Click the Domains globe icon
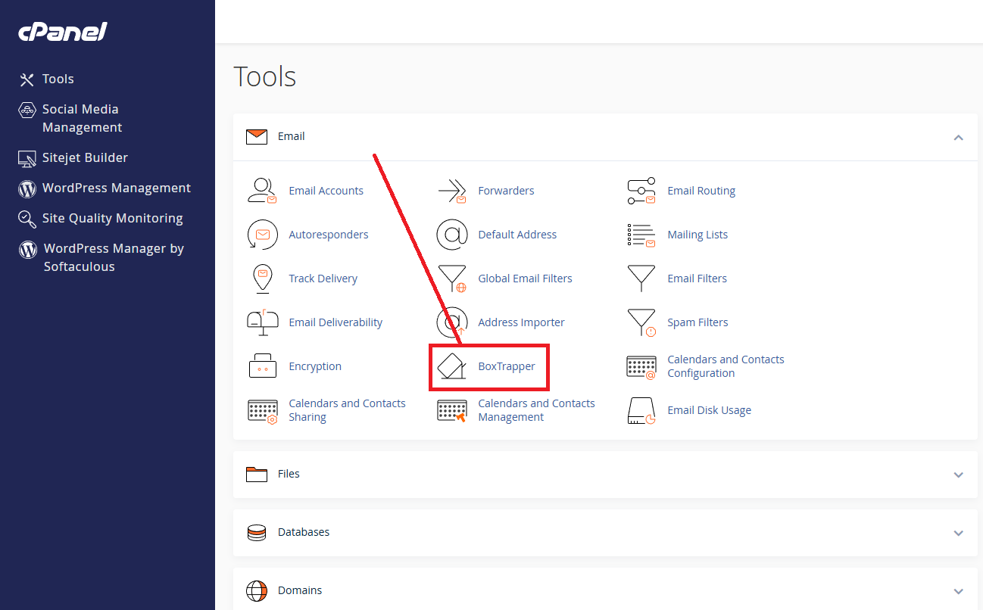The image size is (983, 610). click(257, 591)
